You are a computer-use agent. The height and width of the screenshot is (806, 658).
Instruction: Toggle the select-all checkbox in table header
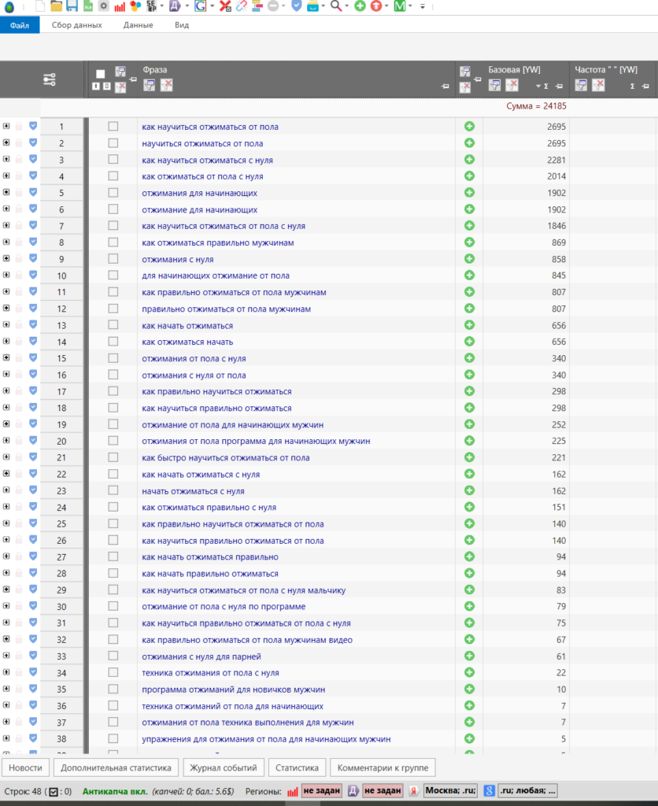[x=100, y=74]
